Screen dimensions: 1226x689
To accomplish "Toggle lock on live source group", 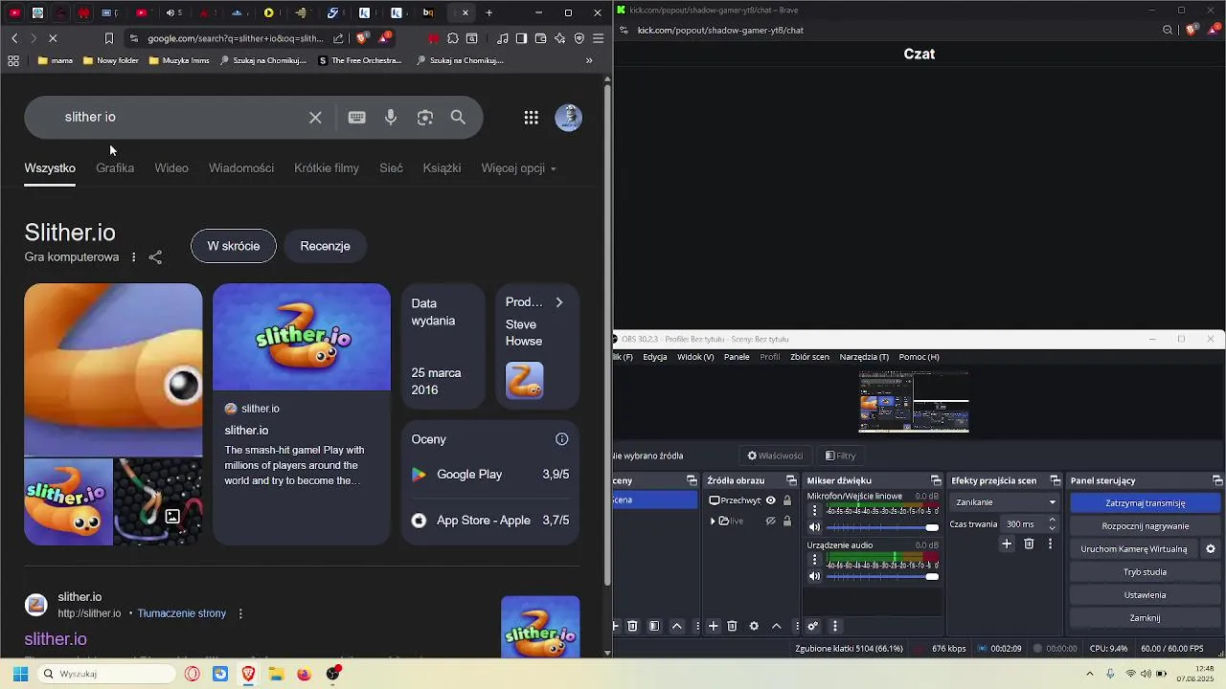I will tap(787, 522).
